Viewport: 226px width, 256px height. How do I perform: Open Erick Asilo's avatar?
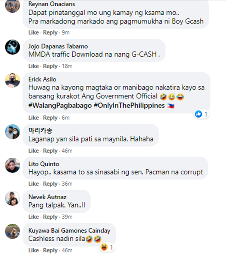coord(13,80)
